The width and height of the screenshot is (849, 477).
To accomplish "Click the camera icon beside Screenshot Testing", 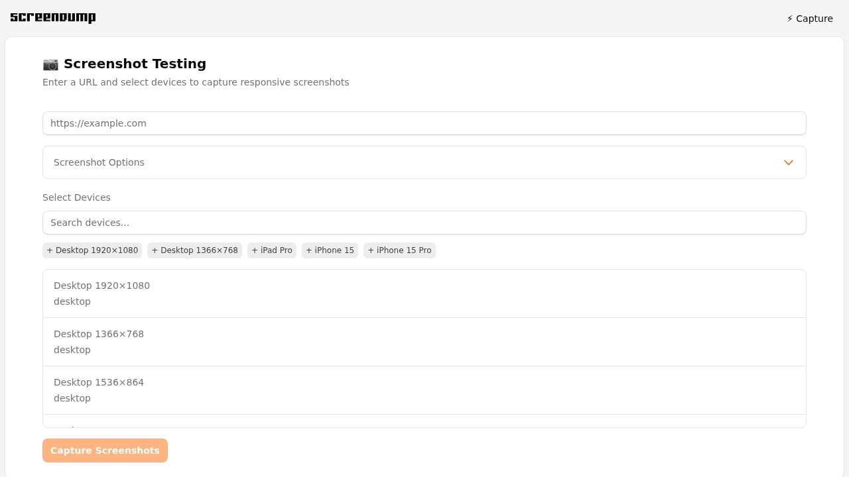I will [x=50, y=64].
